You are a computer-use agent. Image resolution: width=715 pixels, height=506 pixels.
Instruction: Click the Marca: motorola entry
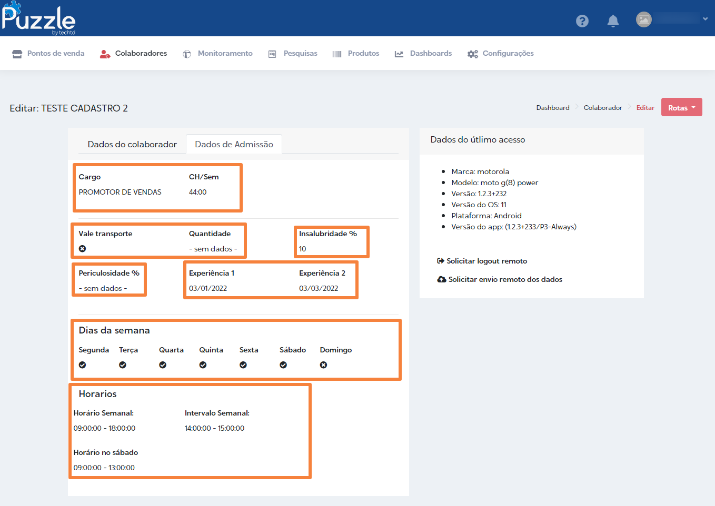point(480,171)
